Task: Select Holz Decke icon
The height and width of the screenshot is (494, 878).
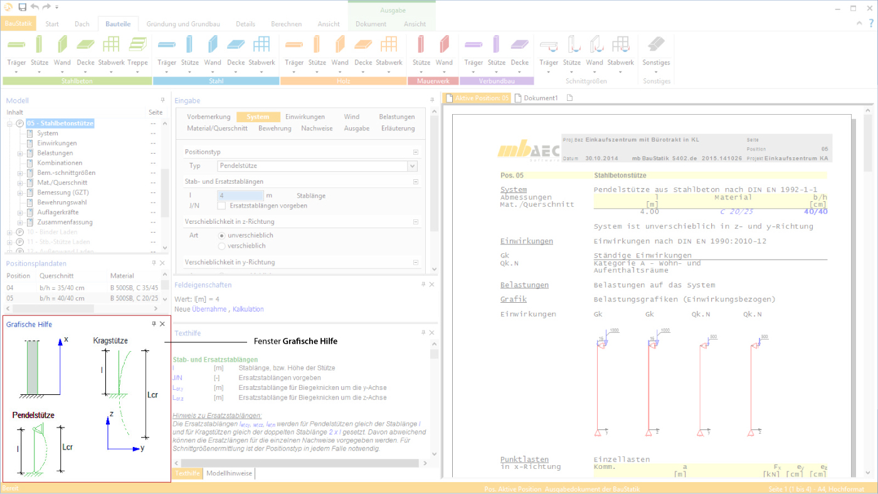Action: tap(363, 45)
